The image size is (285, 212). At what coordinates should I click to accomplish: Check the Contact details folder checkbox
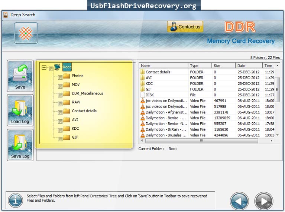point(60,113)
